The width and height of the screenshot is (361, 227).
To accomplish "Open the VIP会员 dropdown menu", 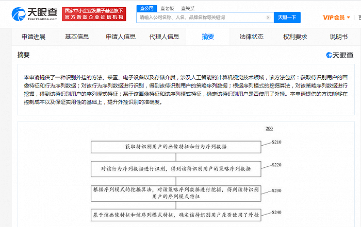I will [x=336, y=18].
